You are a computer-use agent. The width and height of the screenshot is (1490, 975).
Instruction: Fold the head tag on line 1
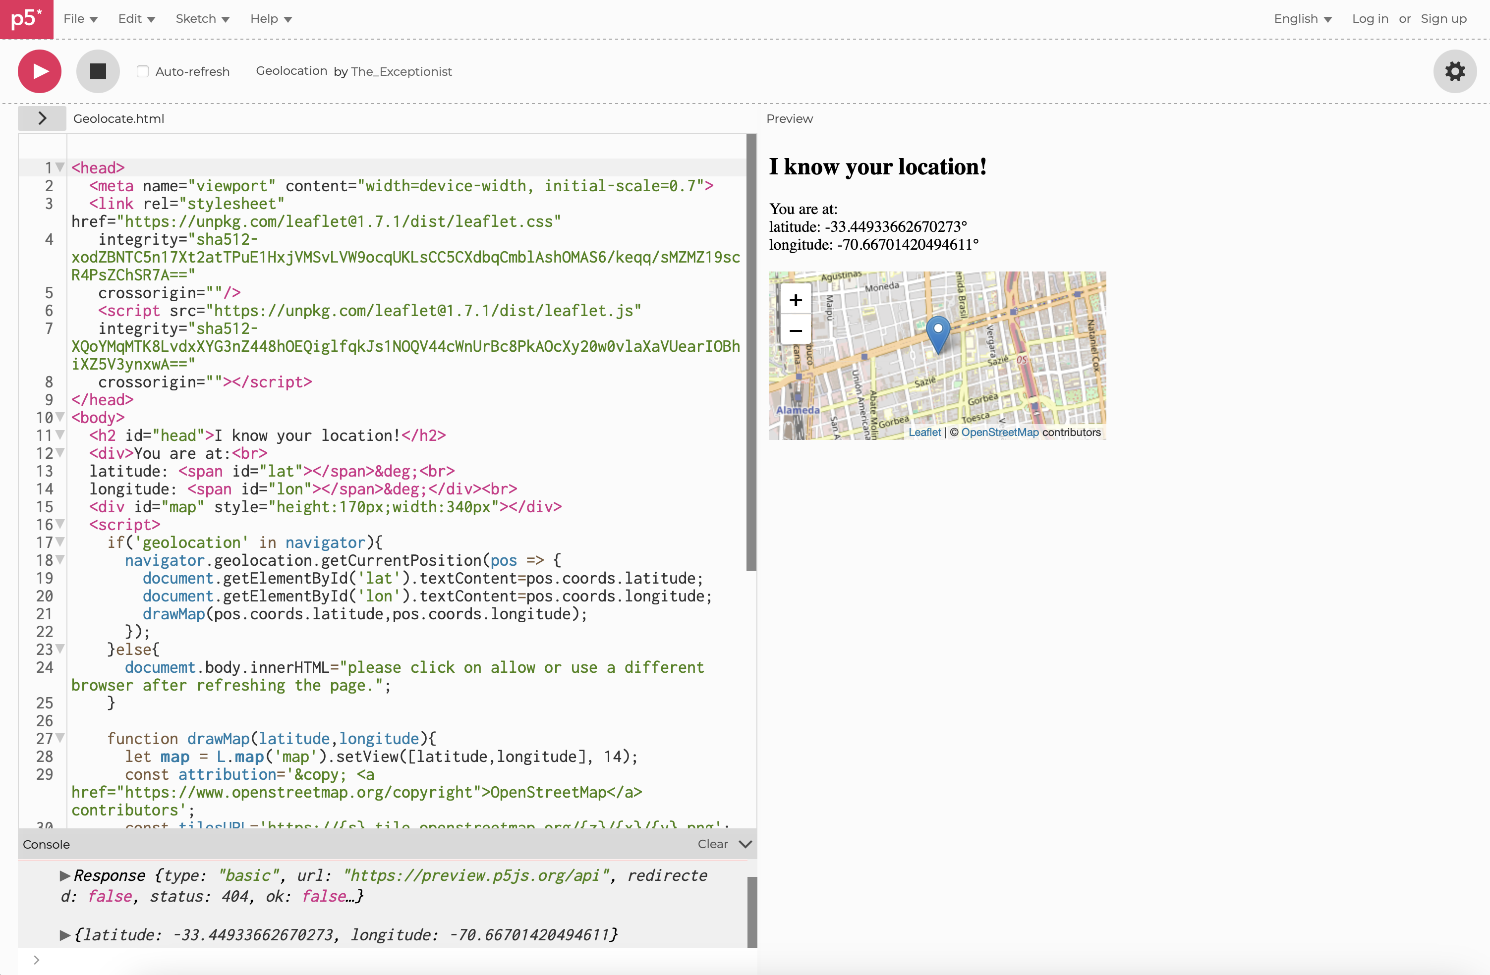(59, 167)
